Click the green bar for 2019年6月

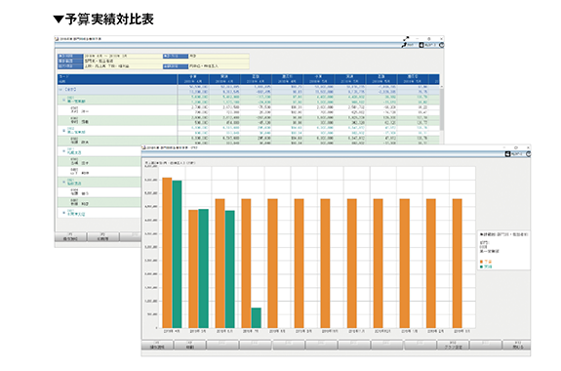(x=229, y=268)
